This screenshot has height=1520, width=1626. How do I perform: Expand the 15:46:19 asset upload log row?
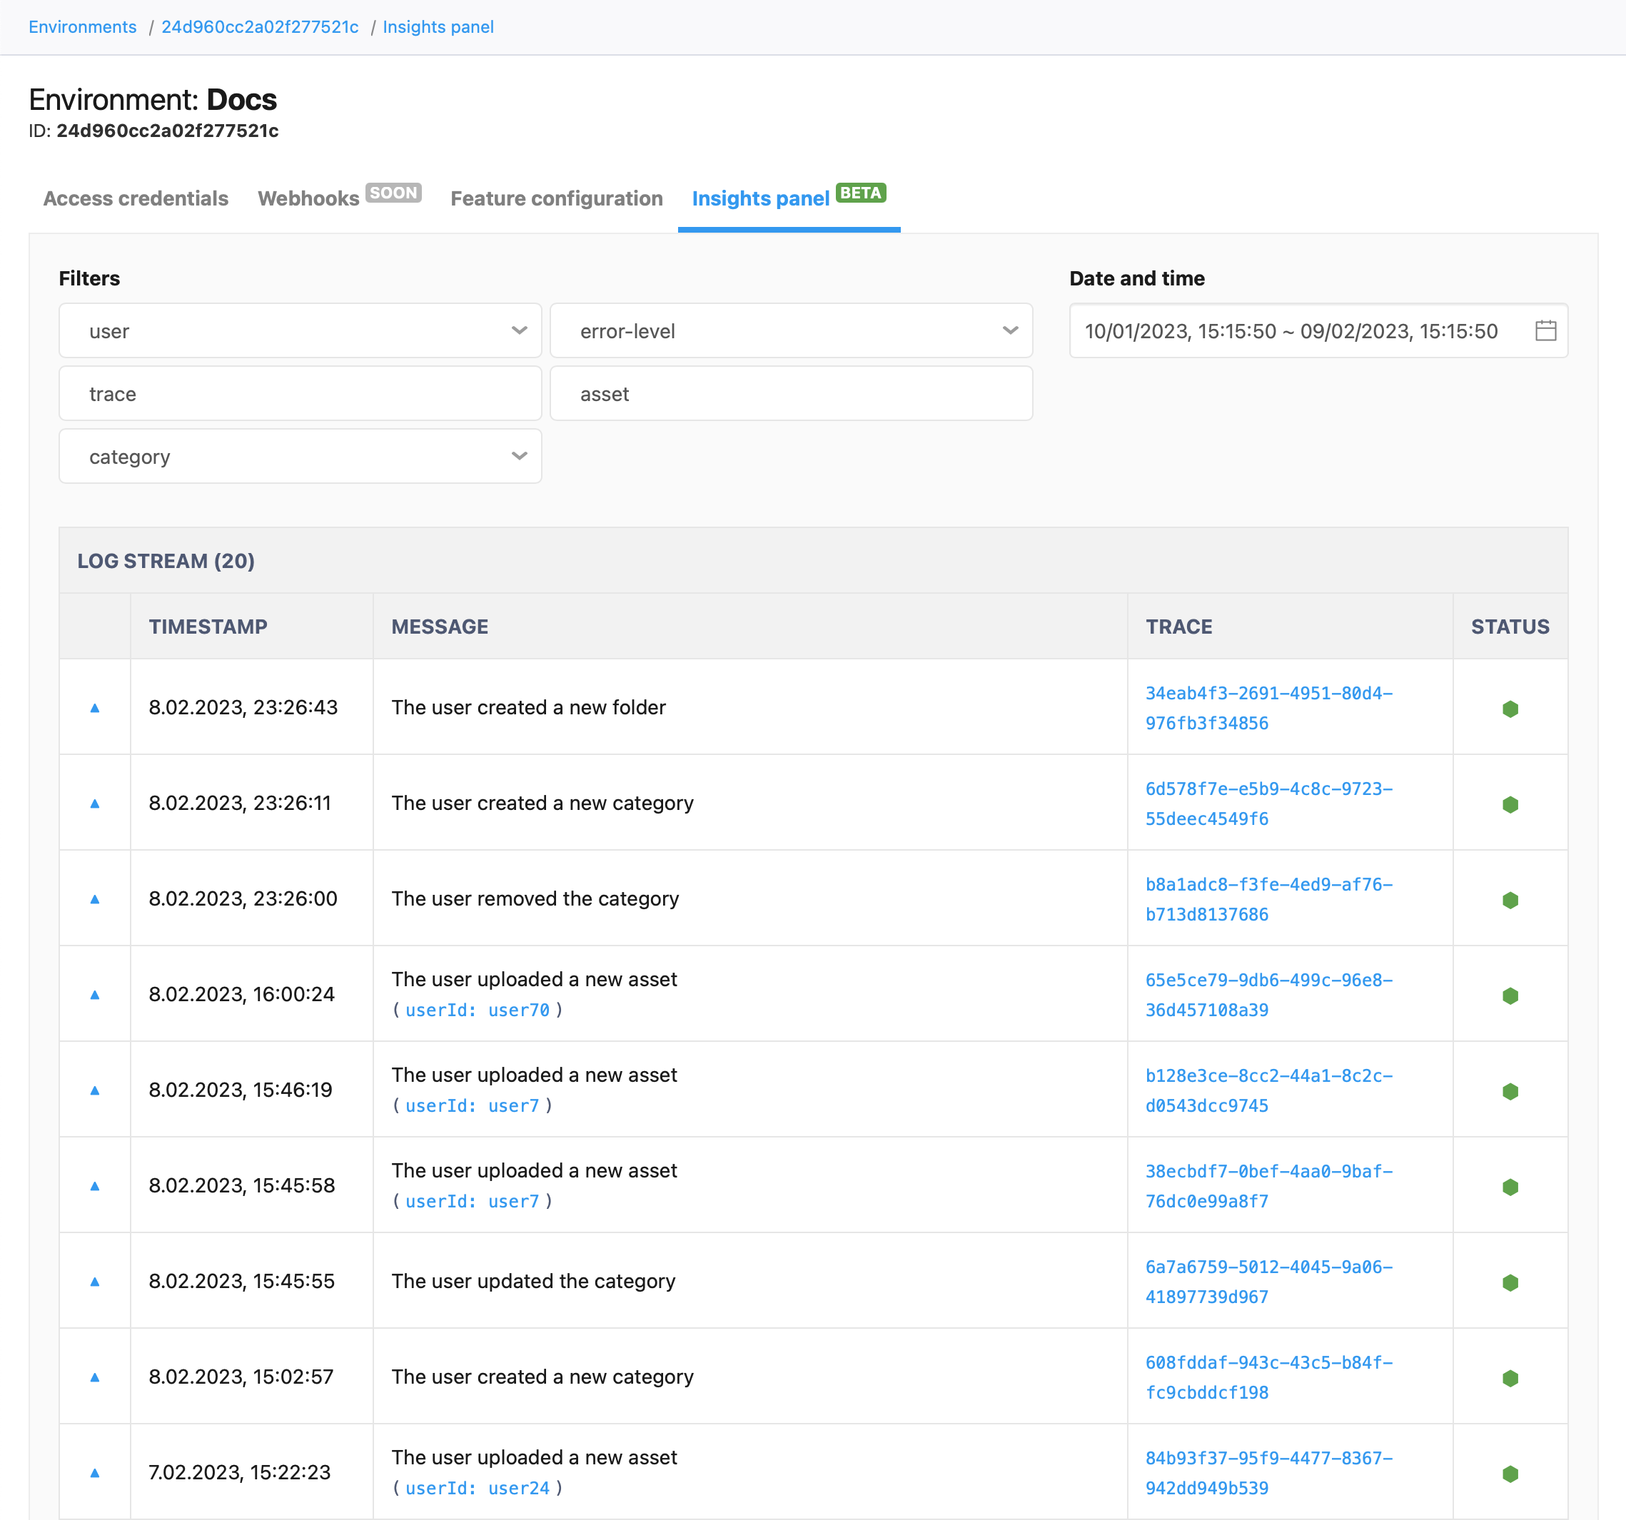tap(95, 1089)
